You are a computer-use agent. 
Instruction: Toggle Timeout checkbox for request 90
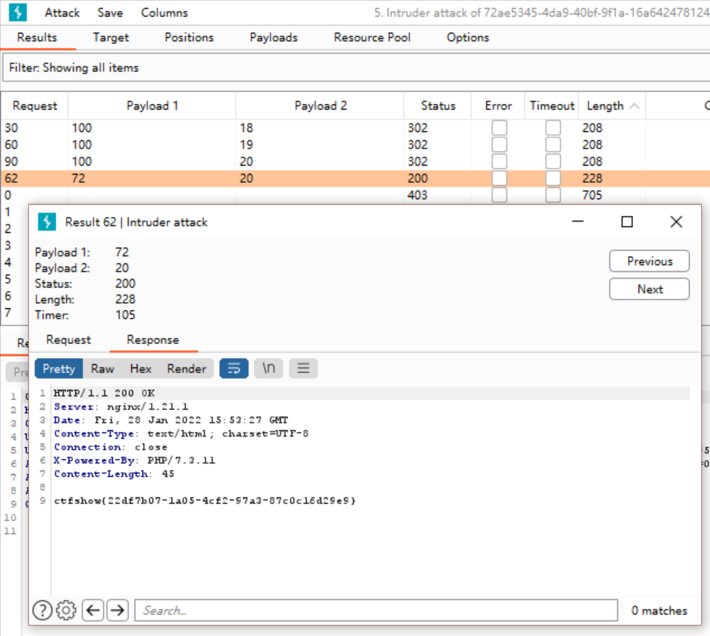(x=553, y=161)
